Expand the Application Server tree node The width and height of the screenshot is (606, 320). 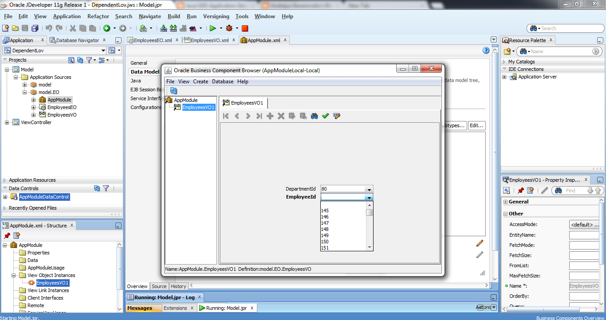[504, 77]
